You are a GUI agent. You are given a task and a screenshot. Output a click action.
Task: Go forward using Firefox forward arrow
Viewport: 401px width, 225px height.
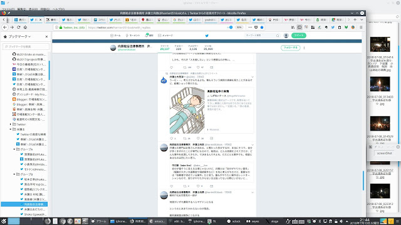point(12,27)
